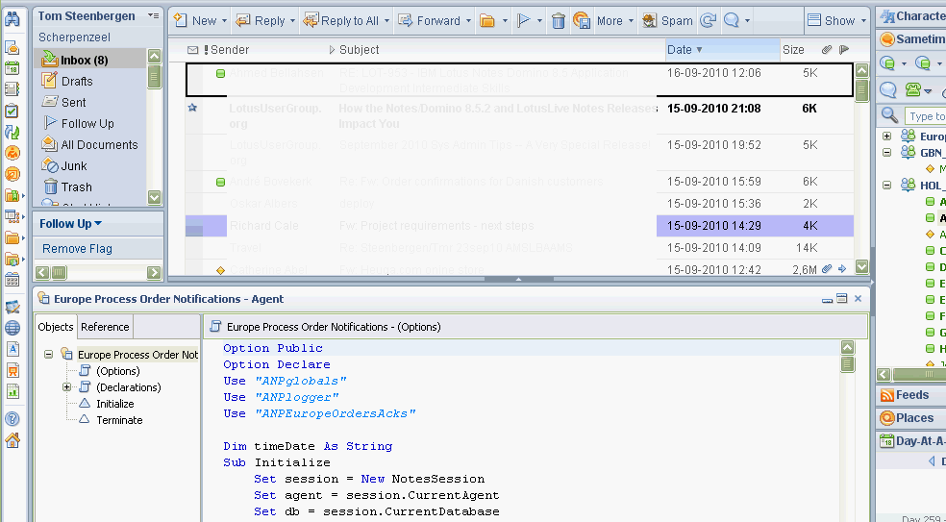This screenshot has height=522, width=946.
Task: Click the Remove Flag button
Action: (77, 249)
